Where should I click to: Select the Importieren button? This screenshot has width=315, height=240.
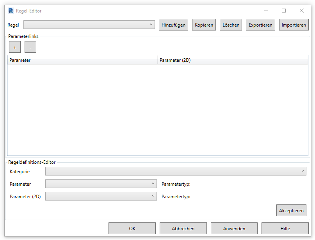point(294,25)
